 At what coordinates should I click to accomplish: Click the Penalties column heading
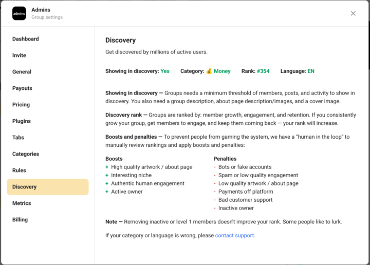[225, 159]
